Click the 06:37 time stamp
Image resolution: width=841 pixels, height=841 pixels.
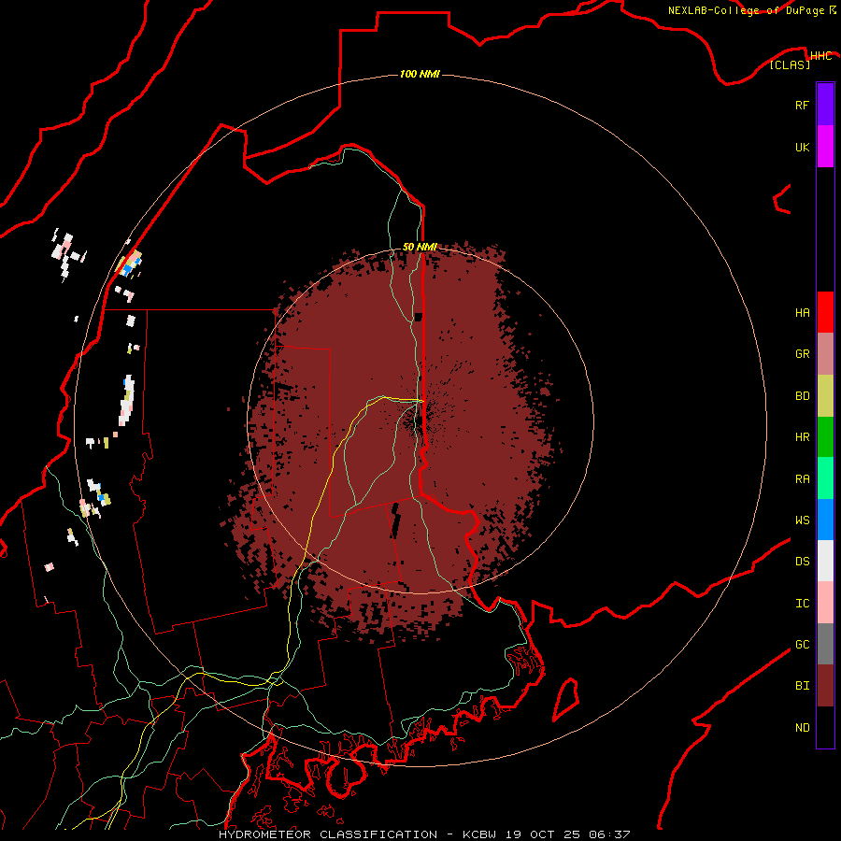click(608, 834)
